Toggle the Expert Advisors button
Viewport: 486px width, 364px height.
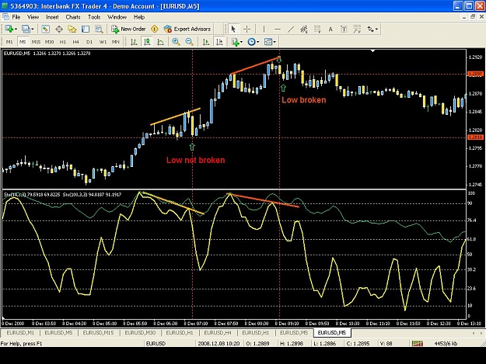pyautogui.click(x=187, y=29)
